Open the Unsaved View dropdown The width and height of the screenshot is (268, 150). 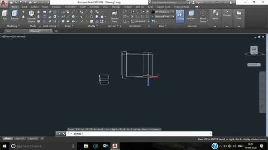(163, 17)
